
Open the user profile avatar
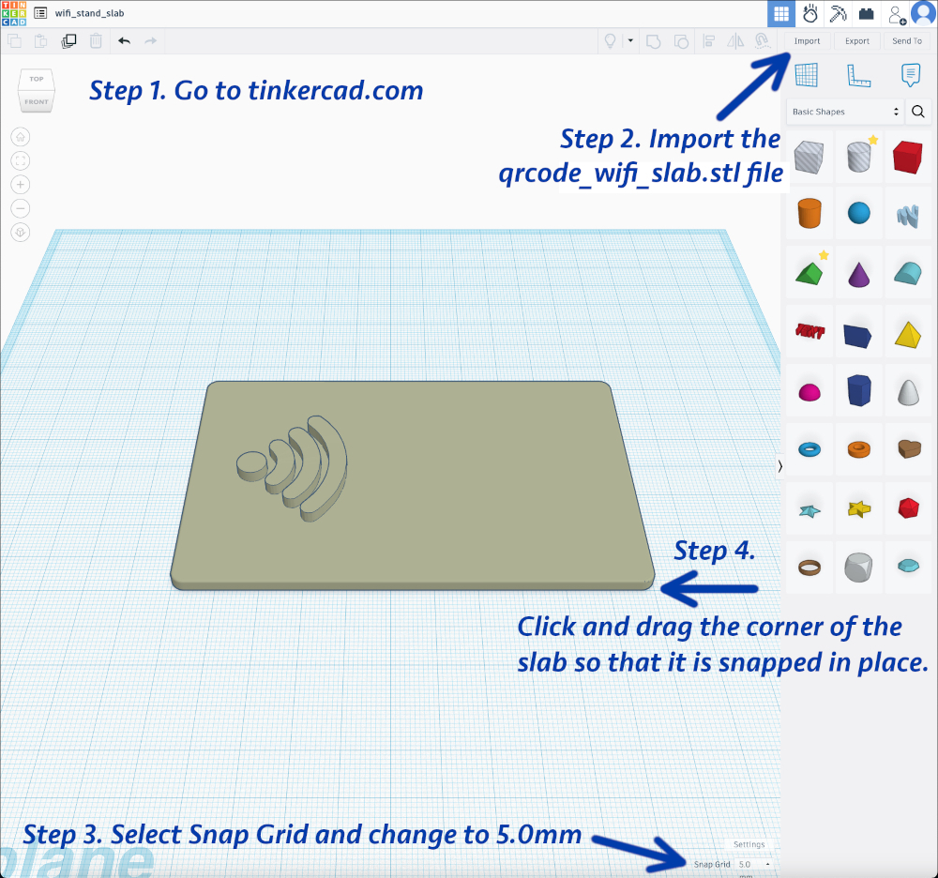tap(923, 14)
